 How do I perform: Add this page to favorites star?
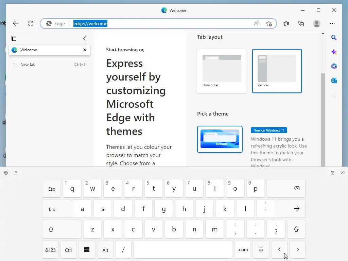[x=269, y=23]
